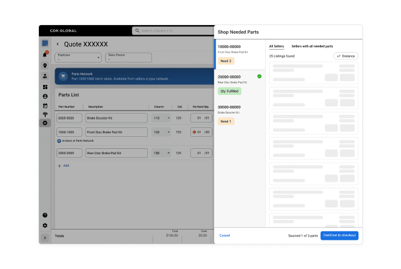
Task: Click the Need 1 badge
Action: 226,121
